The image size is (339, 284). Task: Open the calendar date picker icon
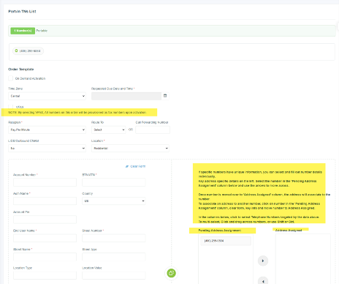click(x=165, y=96)
